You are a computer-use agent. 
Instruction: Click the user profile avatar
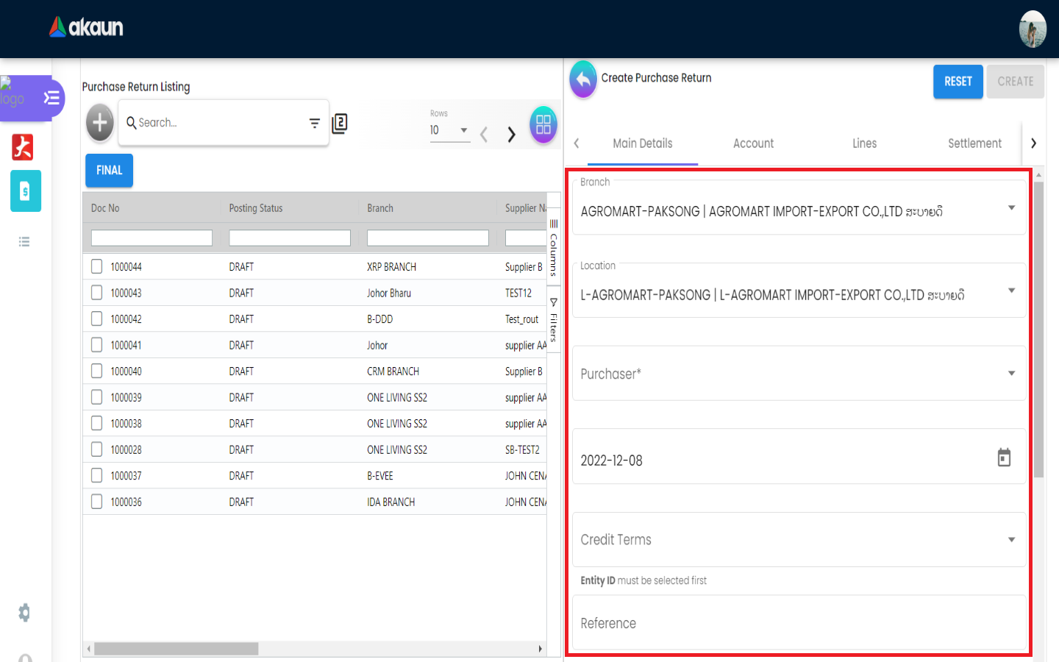click(1033, 29)
